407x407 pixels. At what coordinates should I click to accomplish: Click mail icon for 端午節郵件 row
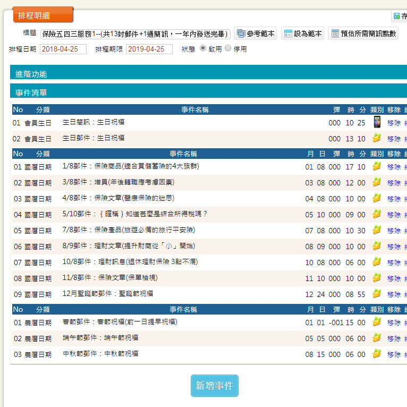coord(377,338)
